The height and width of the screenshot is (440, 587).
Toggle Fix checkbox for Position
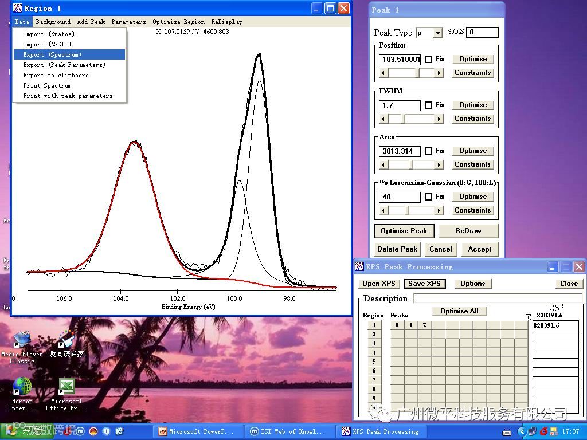[x=429, y=59]
